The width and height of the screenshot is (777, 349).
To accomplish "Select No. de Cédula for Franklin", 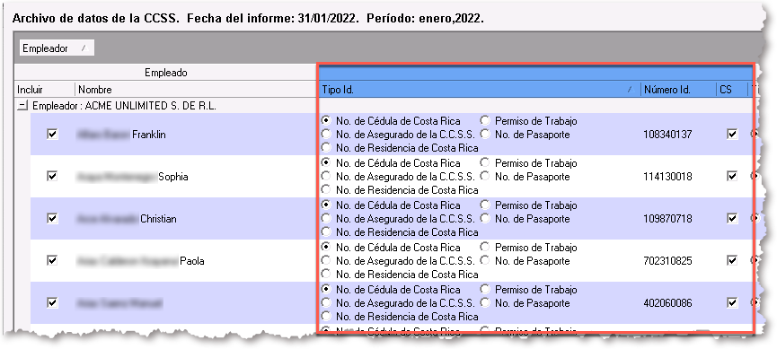I will pos(326,120).
